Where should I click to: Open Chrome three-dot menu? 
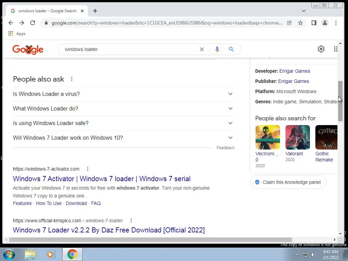(336, 23)
